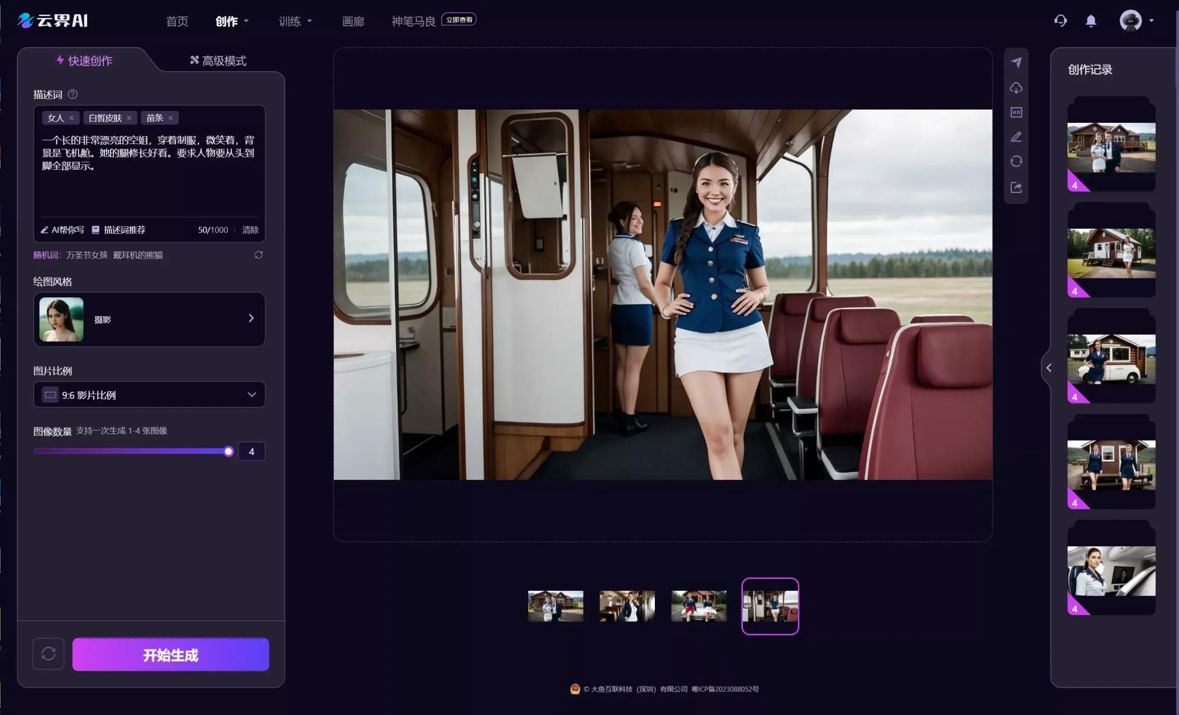Switch to 高级模式 tab
Image resolution: width=1179 pixels, height=715 pixels.
click(x=218, y=61)
